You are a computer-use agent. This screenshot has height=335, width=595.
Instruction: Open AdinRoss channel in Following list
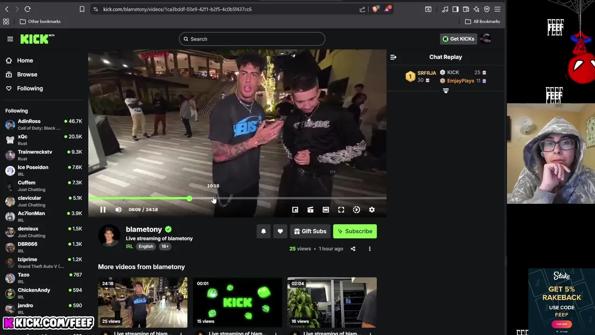[44, 125]
